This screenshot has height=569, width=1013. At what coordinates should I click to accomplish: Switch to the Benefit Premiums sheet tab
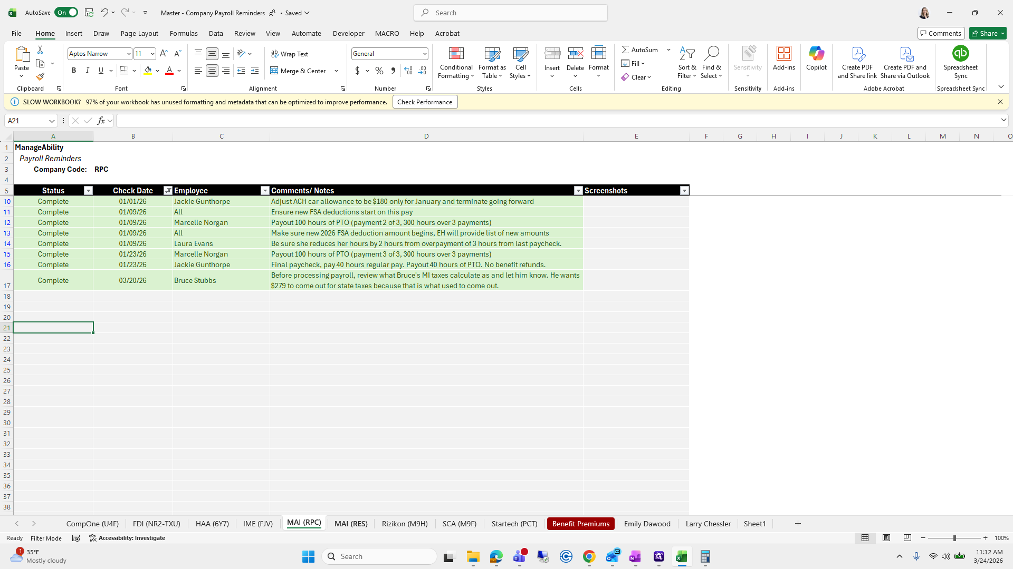pyautogui.click(x=580, y=524)
